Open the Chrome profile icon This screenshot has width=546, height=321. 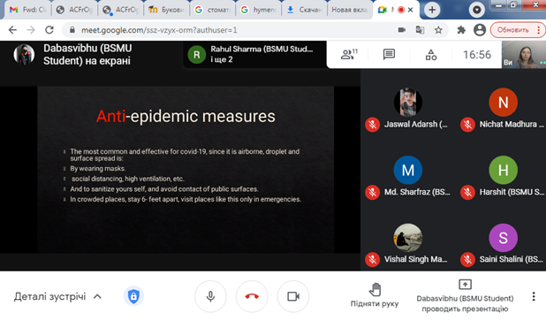480,30
